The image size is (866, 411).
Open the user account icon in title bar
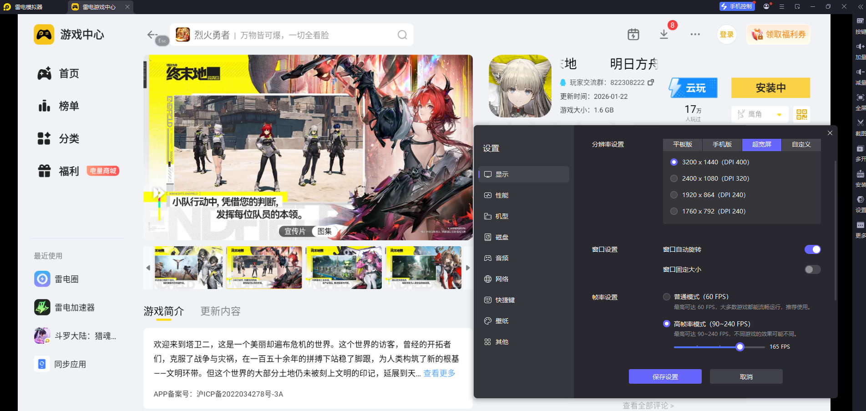(767, 6)
